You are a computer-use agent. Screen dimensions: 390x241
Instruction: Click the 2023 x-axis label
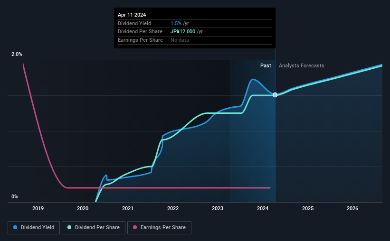tap(218, 208)
